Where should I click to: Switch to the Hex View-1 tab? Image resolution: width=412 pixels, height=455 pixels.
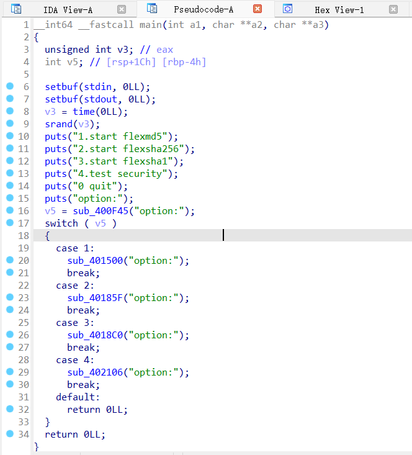click(x=339, y=9)
